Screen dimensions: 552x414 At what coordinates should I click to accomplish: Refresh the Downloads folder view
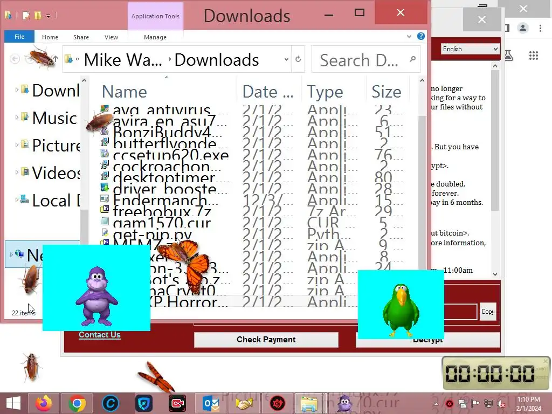(x=298, y=59)
